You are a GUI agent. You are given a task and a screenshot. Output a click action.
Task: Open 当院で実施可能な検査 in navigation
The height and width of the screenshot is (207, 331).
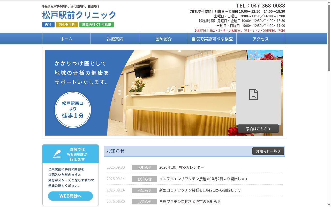click(212, 39)
